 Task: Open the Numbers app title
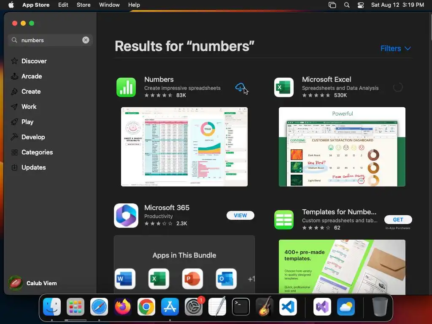click(159, 79)
